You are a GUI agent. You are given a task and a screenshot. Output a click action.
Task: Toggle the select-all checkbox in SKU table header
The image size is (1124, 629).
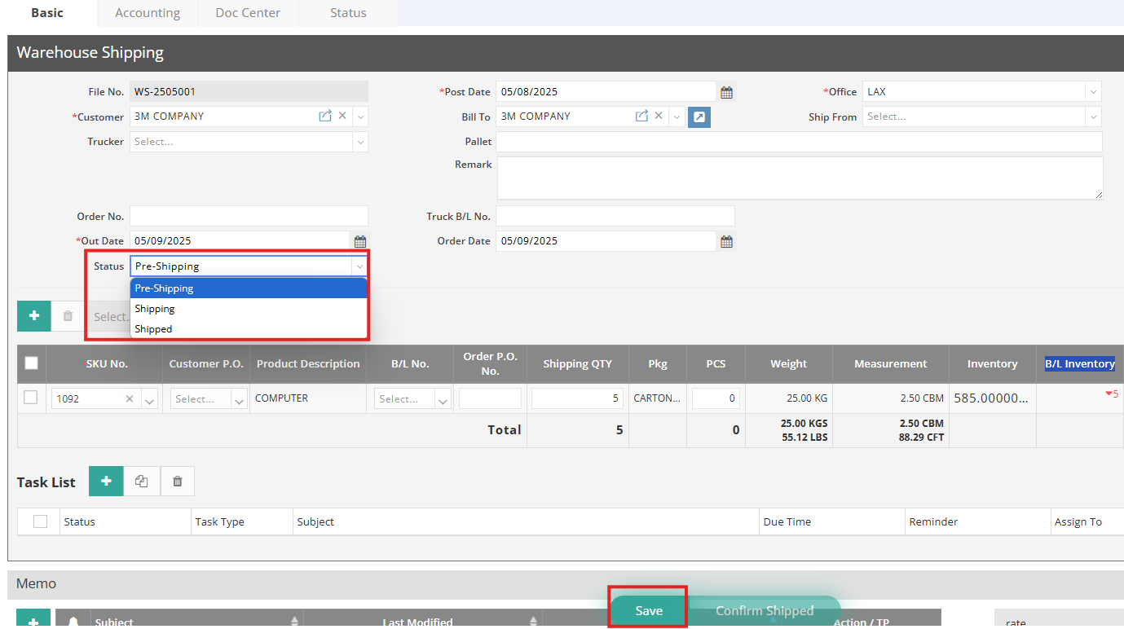[x=31, y=363]
